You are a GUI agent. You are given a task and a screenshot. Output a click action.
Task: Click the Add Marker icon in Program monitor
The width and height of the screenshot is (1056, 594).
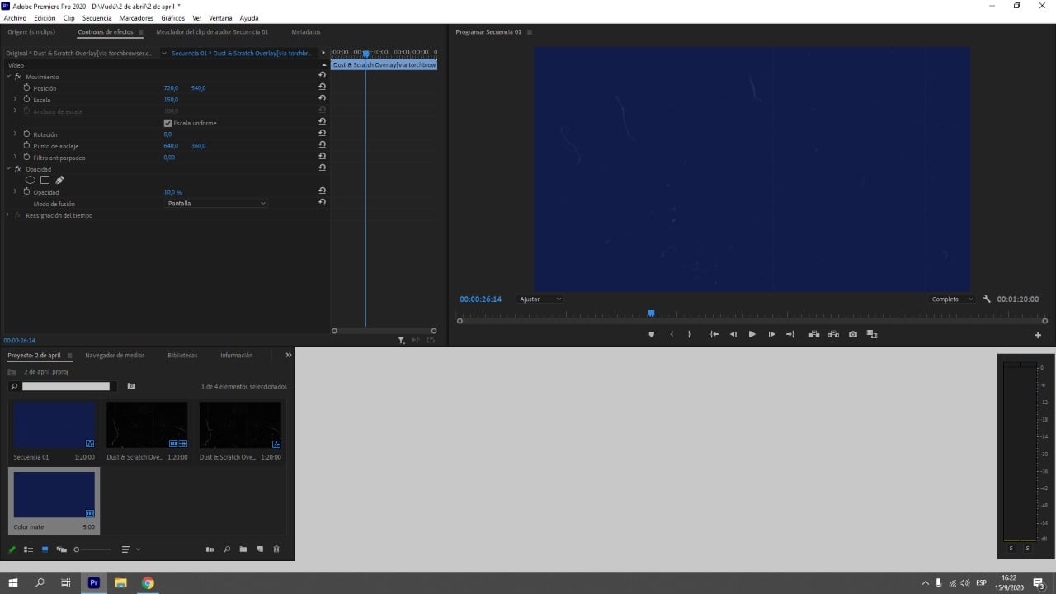point(651,334)
